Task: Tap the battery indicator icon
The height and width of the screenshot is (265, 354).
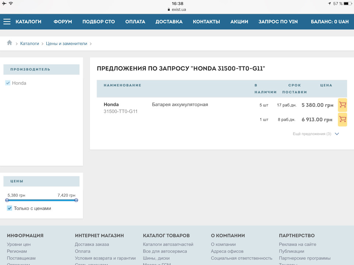Action: (x=348, y=4)
